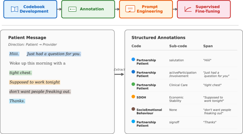
Task: Select the Prompt Engineering stage box
Action: click(x=146, y=9)
